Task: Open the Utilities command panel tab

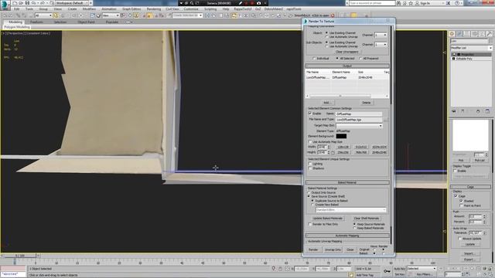Action: point(489,33)
